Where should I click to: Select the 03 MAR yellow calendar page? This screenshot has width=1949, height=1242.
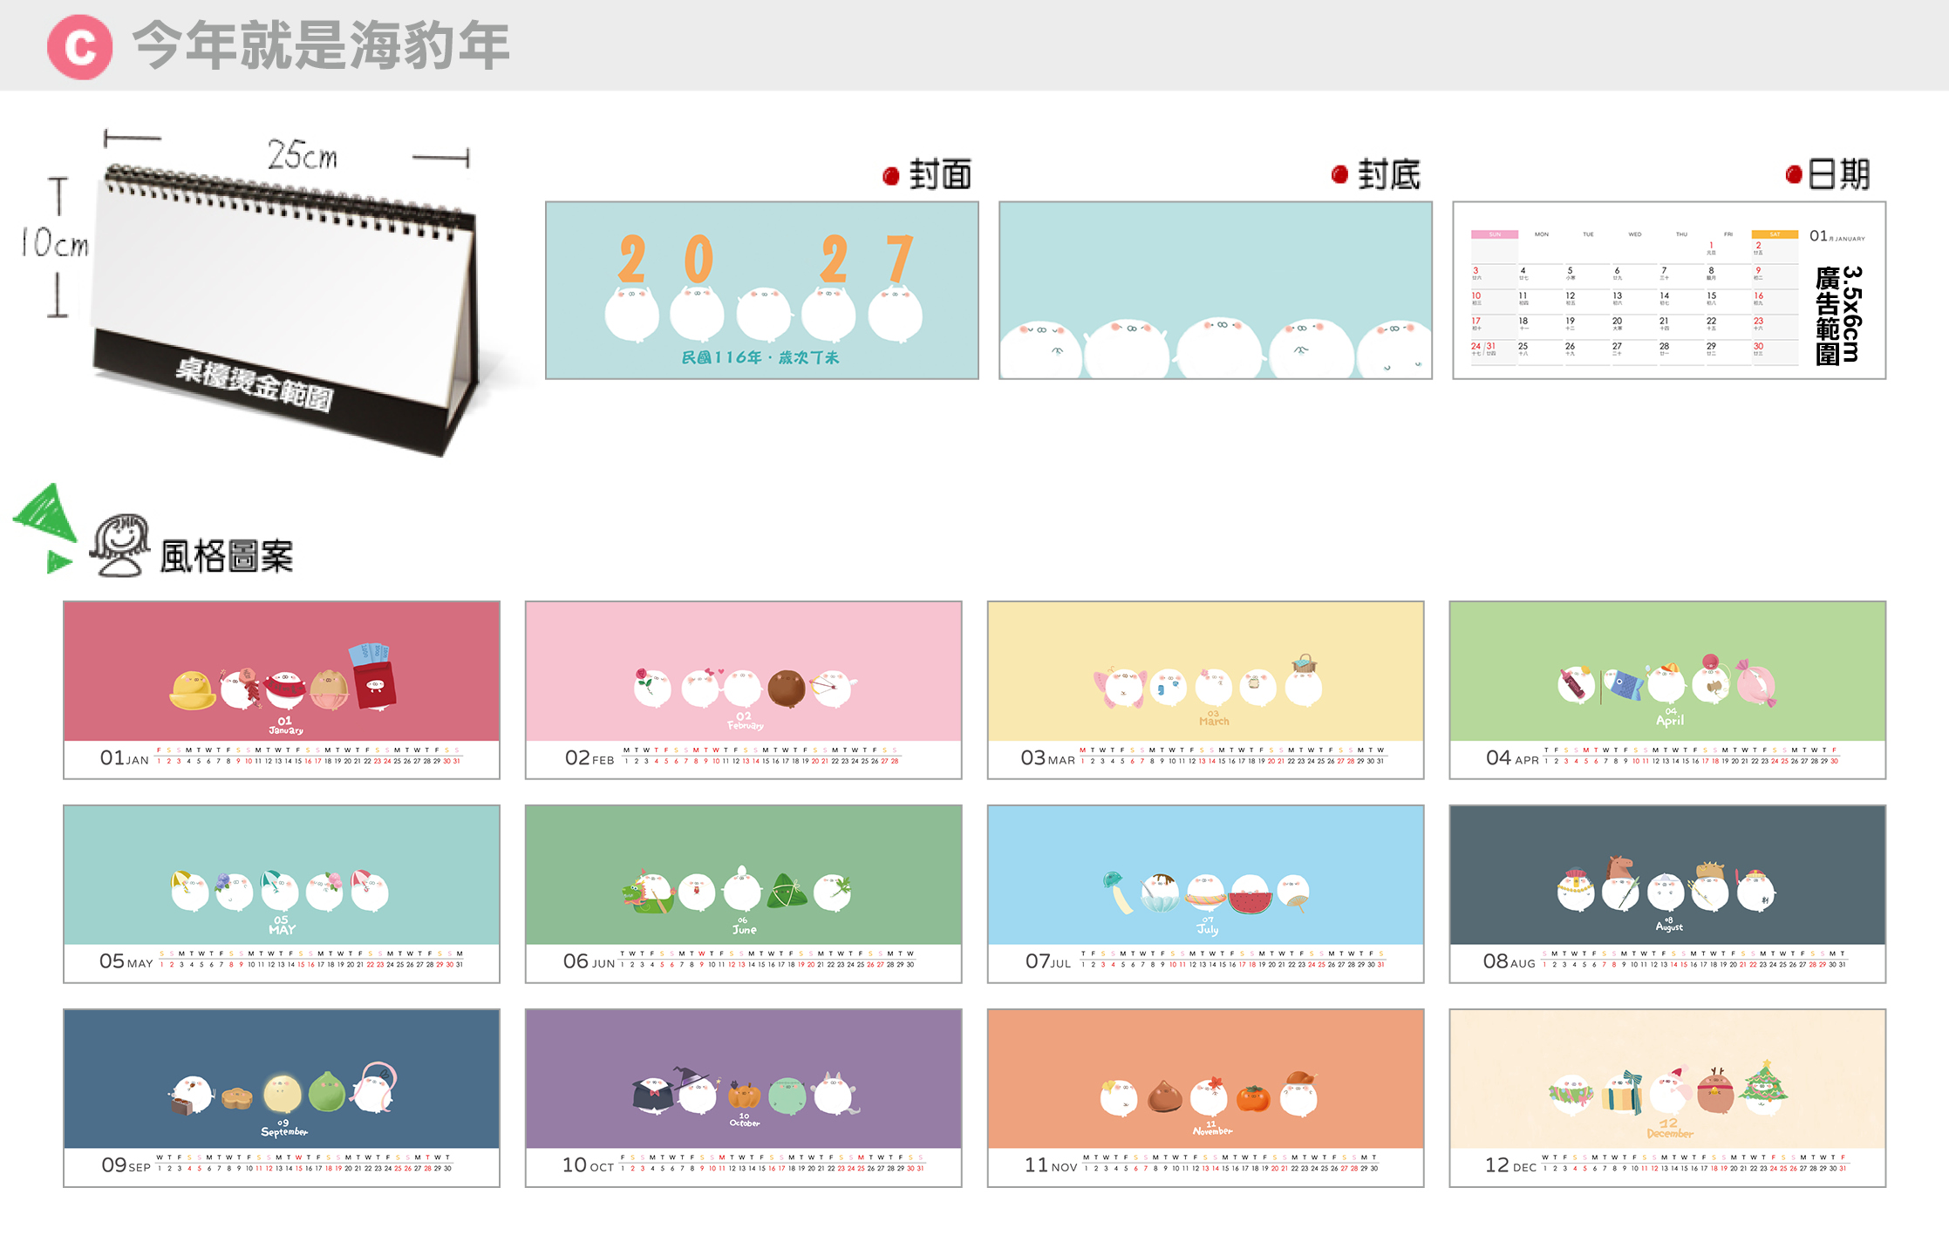coord(1206,689)
